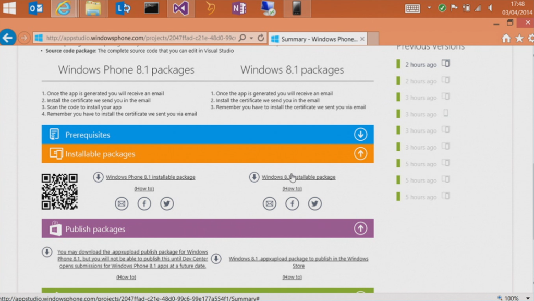The image size is (534, 301).
Task: Open the Windows Start button
Action: pyautogui.click(x=9, y=8)
